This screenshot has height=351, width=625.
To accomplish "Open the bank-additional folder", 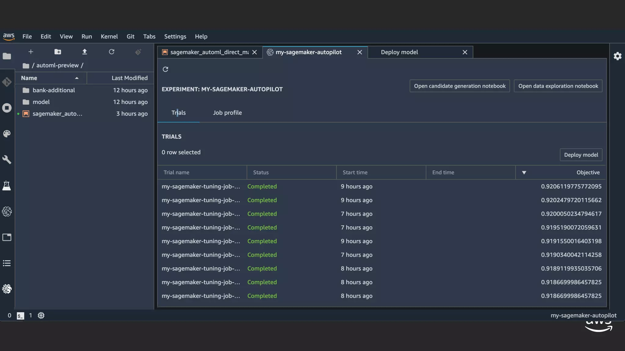I will (54, 90).
